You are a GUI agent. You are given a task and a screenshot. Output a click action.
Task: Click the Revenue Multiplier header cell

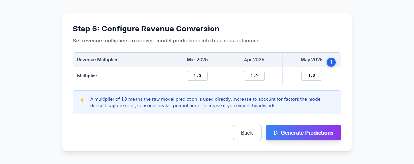(121, 60)
